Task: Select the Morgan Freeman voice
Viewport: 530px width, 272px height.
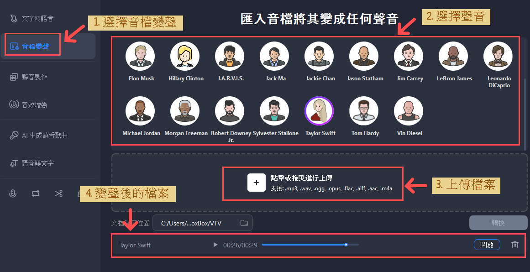Action: coord(185,111)
